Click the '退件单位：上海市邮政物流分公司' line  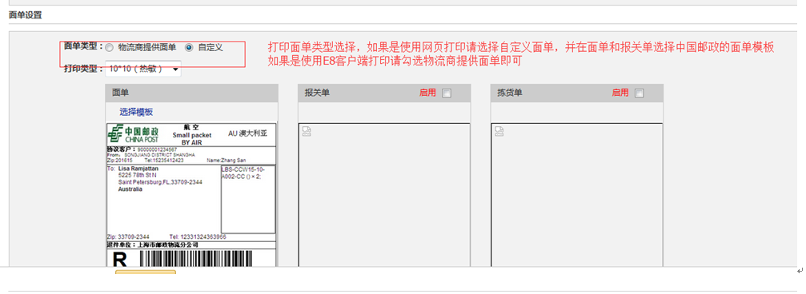pyautogui.click(x=152, y=245)
